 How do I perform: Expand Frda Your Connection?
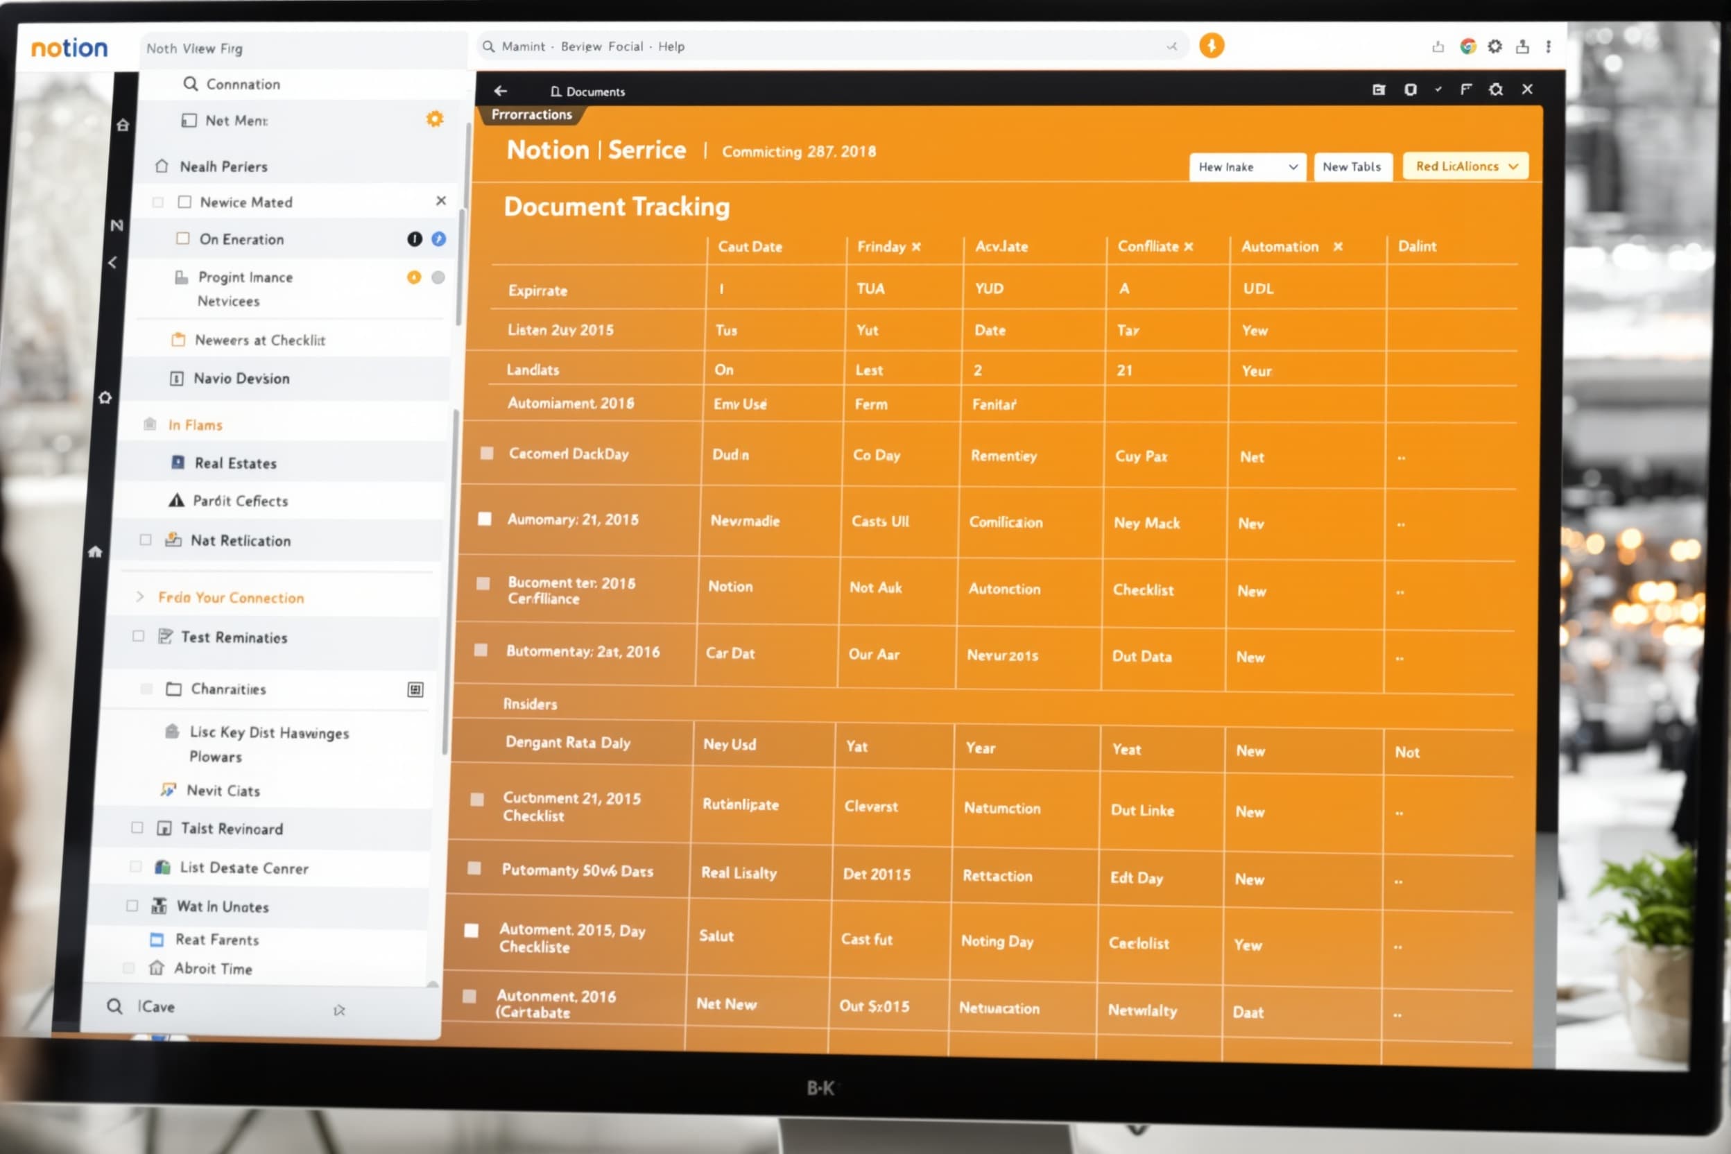point(139,596)
